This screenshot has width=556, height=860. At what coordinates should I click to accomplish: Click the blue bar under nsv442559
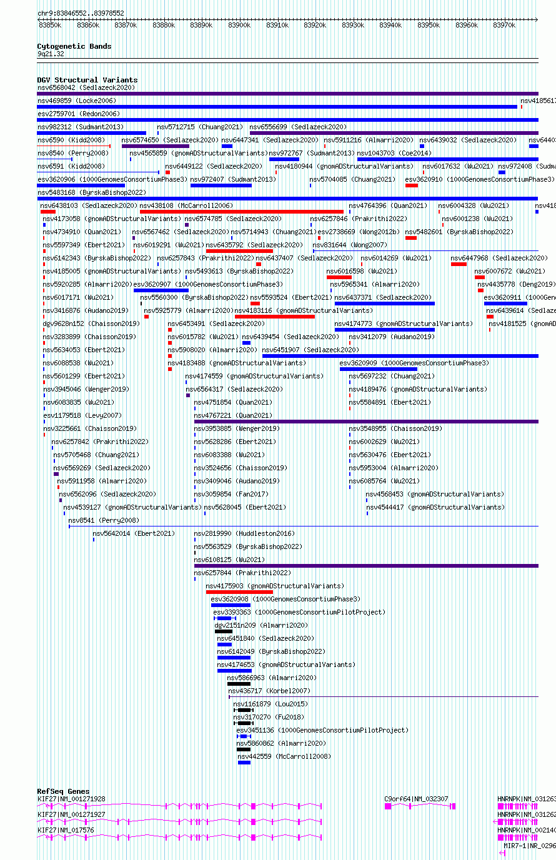[x=244, y=762]
